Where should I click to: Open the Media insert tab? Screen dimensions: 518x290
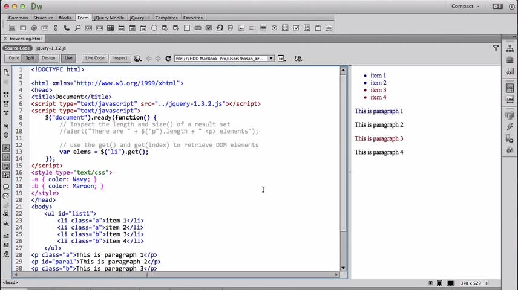click(x=65, y=18)
